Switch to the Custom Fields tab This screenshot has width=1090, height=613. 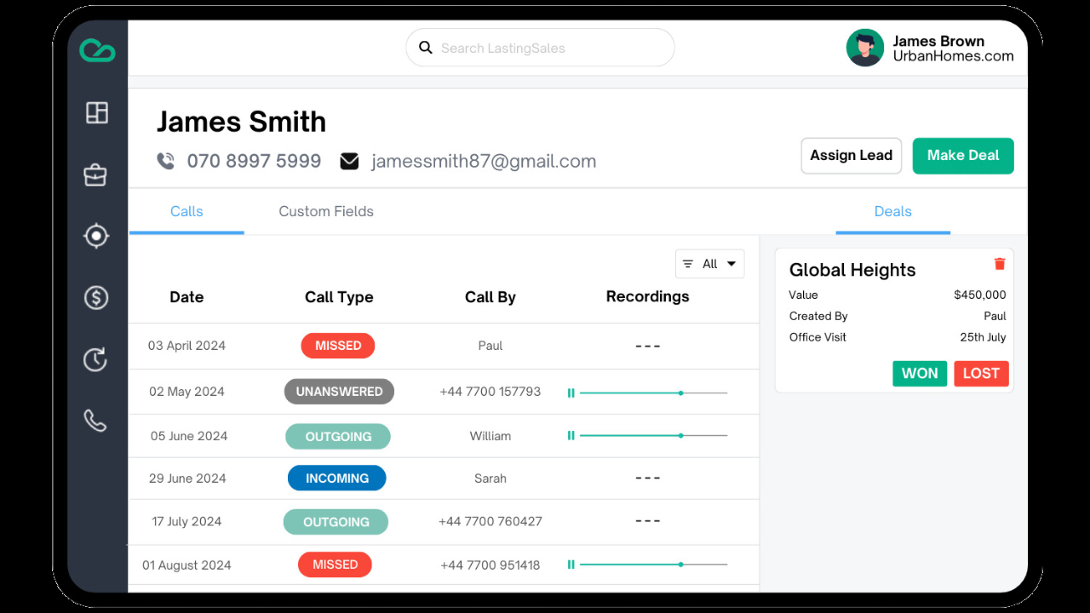click(326, 211)
